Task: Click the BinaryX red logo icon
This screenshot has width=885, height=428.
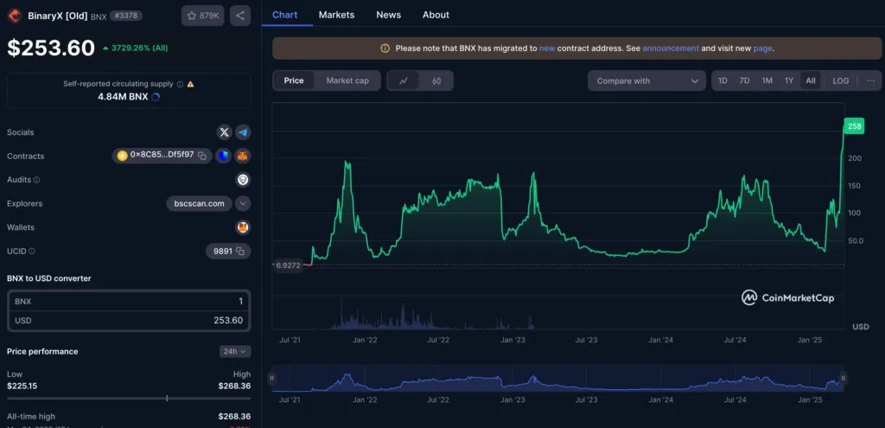Action: tap(14, 16)
